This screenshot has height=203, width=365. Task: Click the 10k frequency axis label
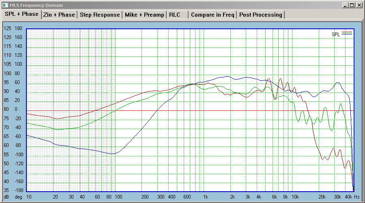pos(295,197)
